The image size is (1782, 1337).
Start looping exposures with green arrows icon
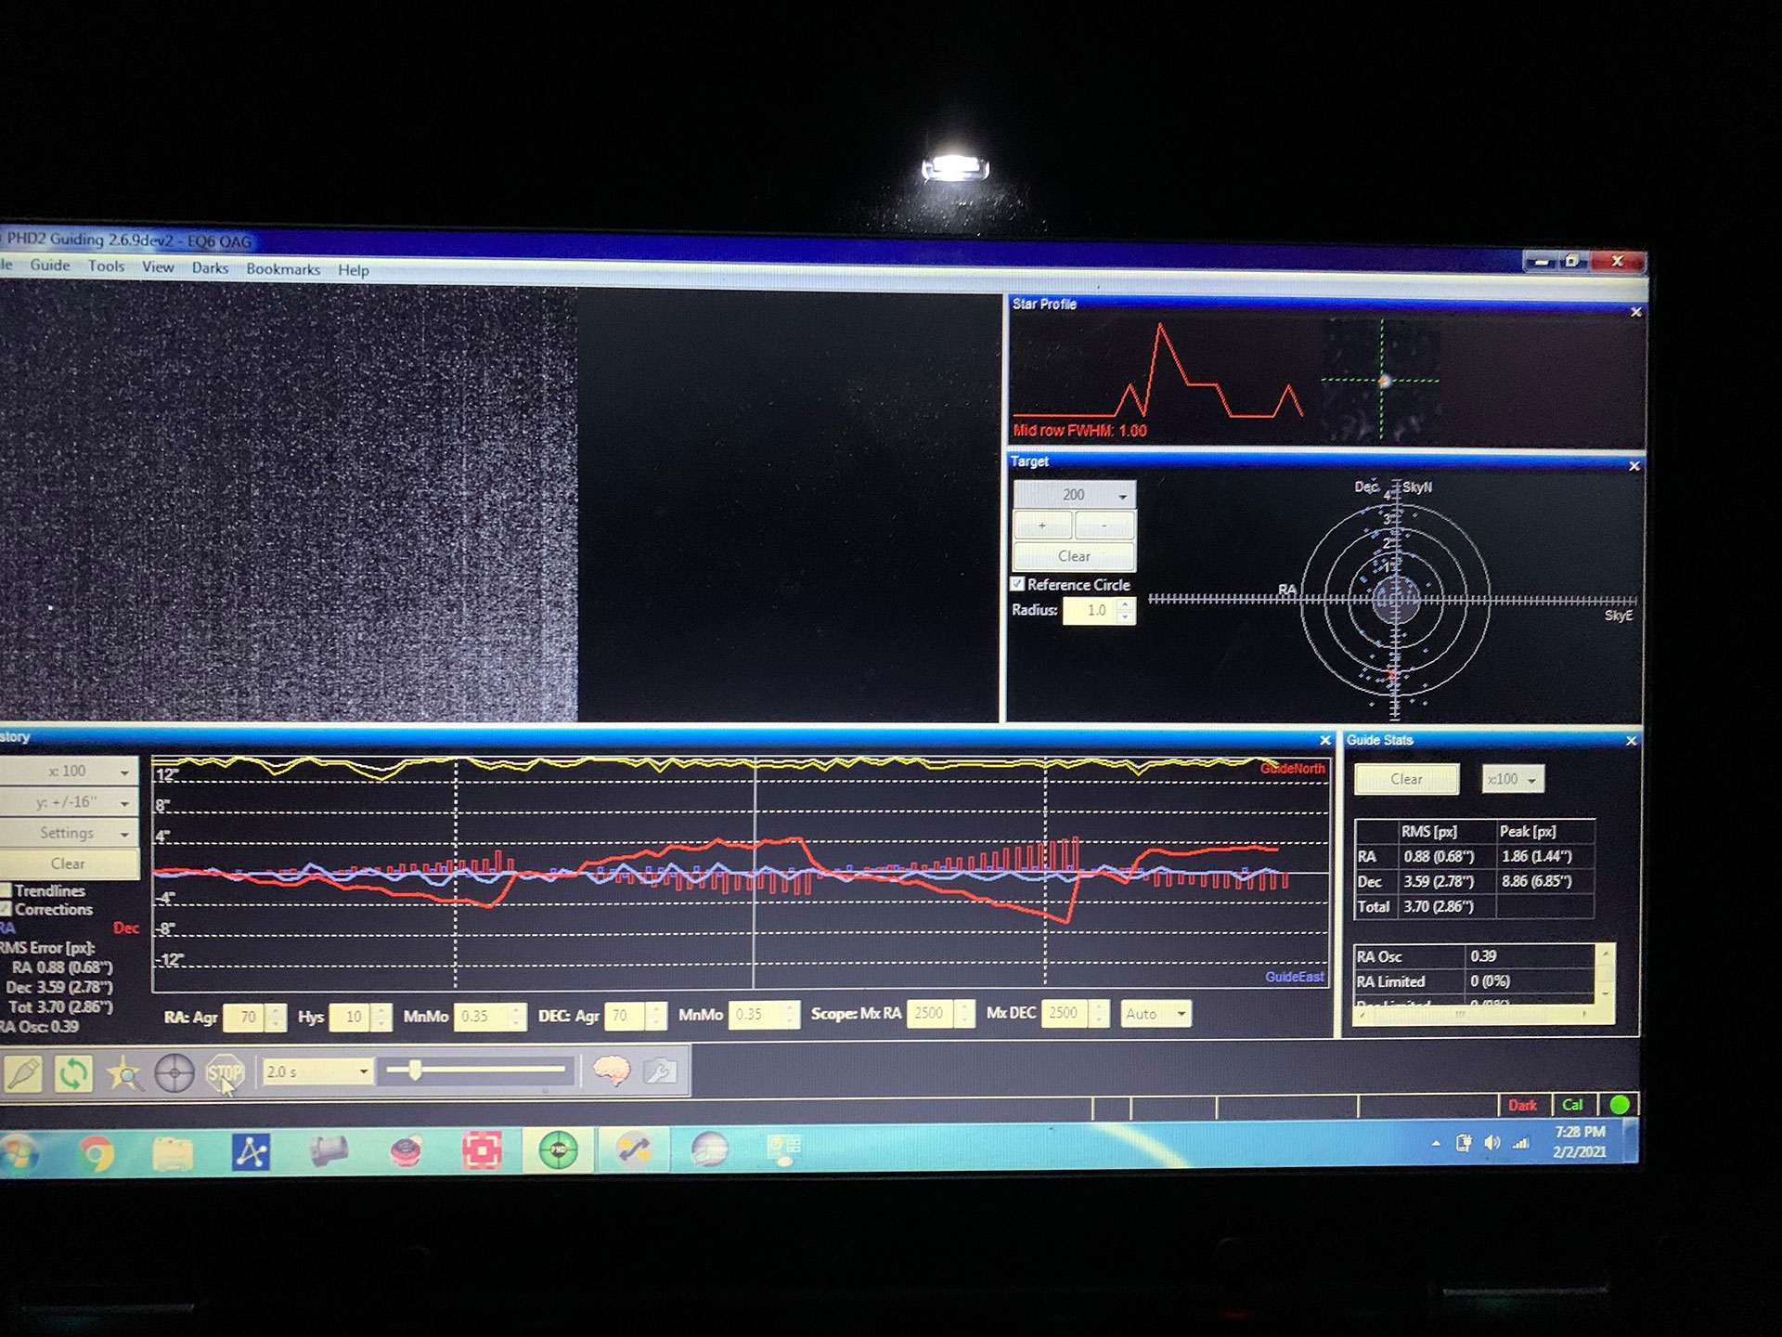pyautogui.click(x=73, y=1073)
